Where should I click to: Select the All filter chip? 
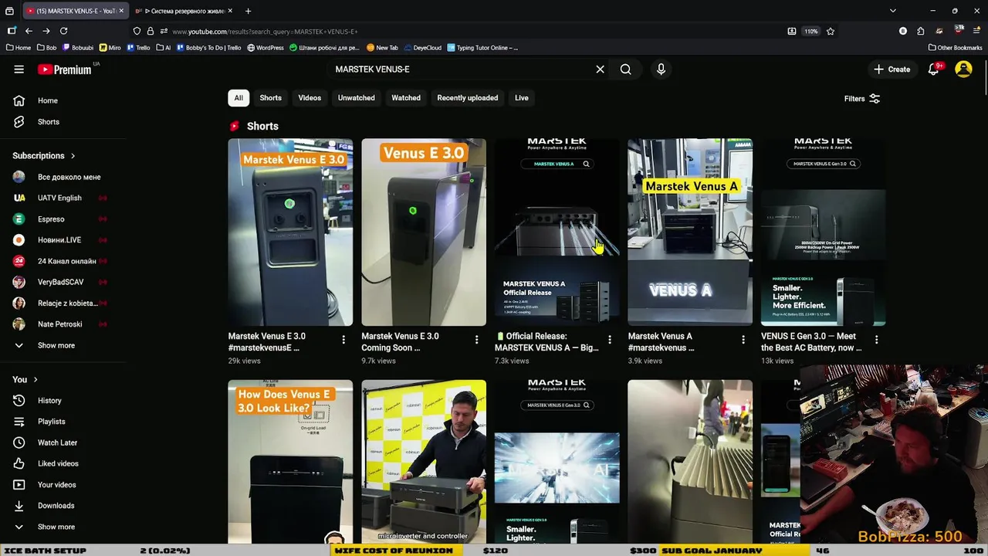239,98
